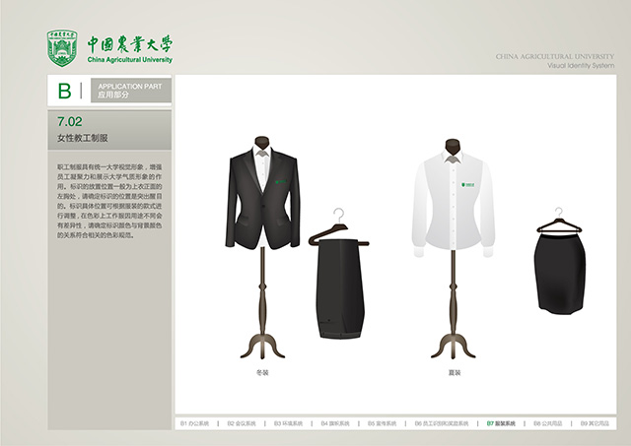Open the B9 其它用品 tab
This screenshot has height=446, width=631.
pos(595,423)
